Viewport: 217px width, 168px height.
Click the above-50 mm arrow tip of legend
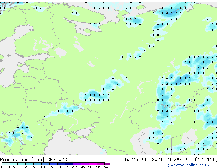(x=108, y=164)
